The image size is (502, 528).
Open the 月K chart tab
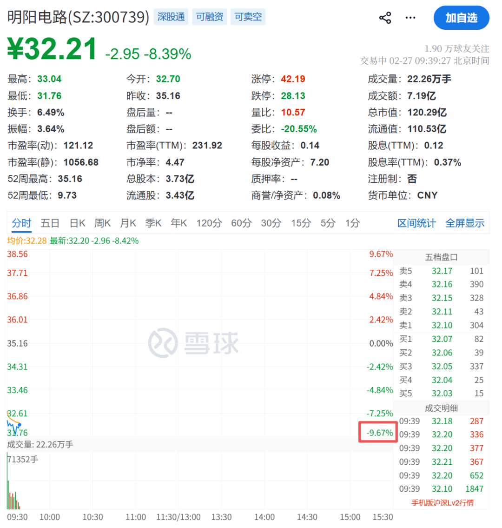[x=128, y=223]
